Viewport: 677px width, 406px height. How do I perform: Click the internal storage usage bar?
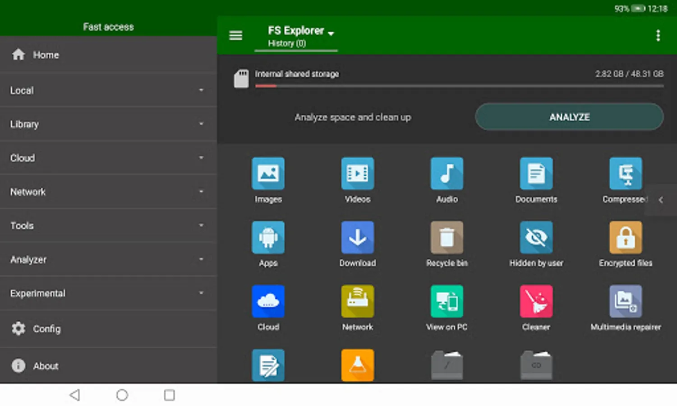coord(459,86)
